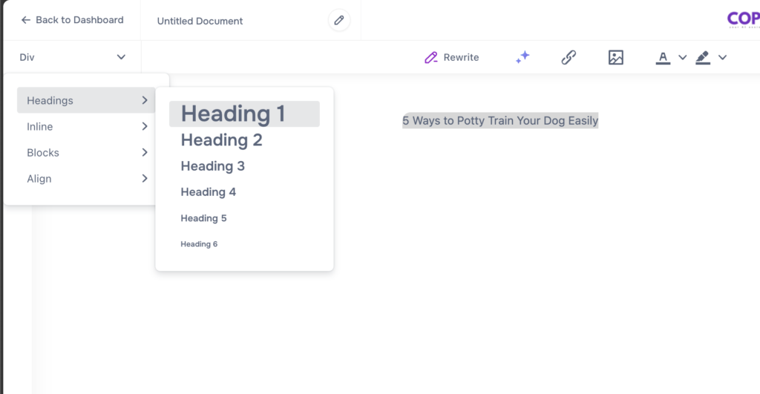This screenshot has width=760, height=394.
Task: Choose Heading 2 from the list
Action: coord(222,140)
